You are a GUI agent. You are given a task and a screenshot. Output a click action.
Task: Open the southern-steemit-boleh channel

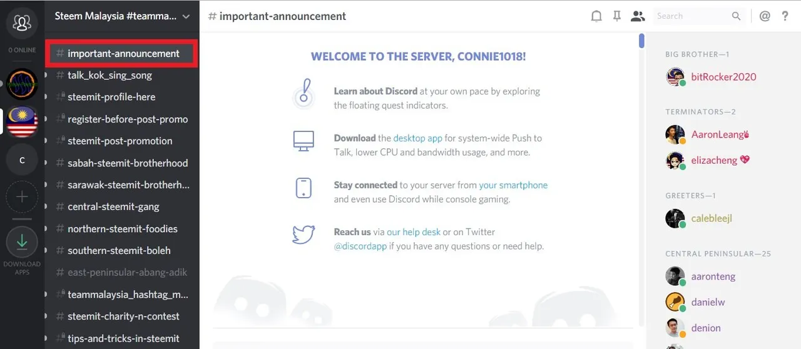pos(122,250)
